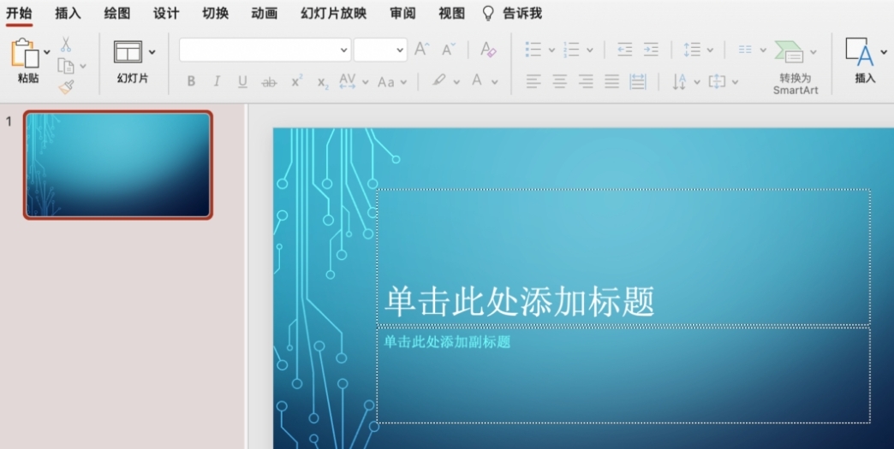Toggle Subscript x₂
The width and height of the screenshot is (894, 449).
pos(324,83)
